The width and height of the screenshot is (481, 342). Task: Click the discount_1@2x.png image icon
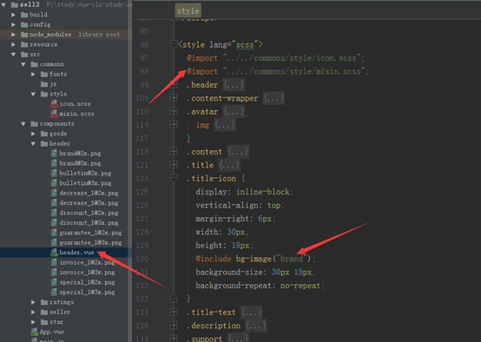(54, 213)
